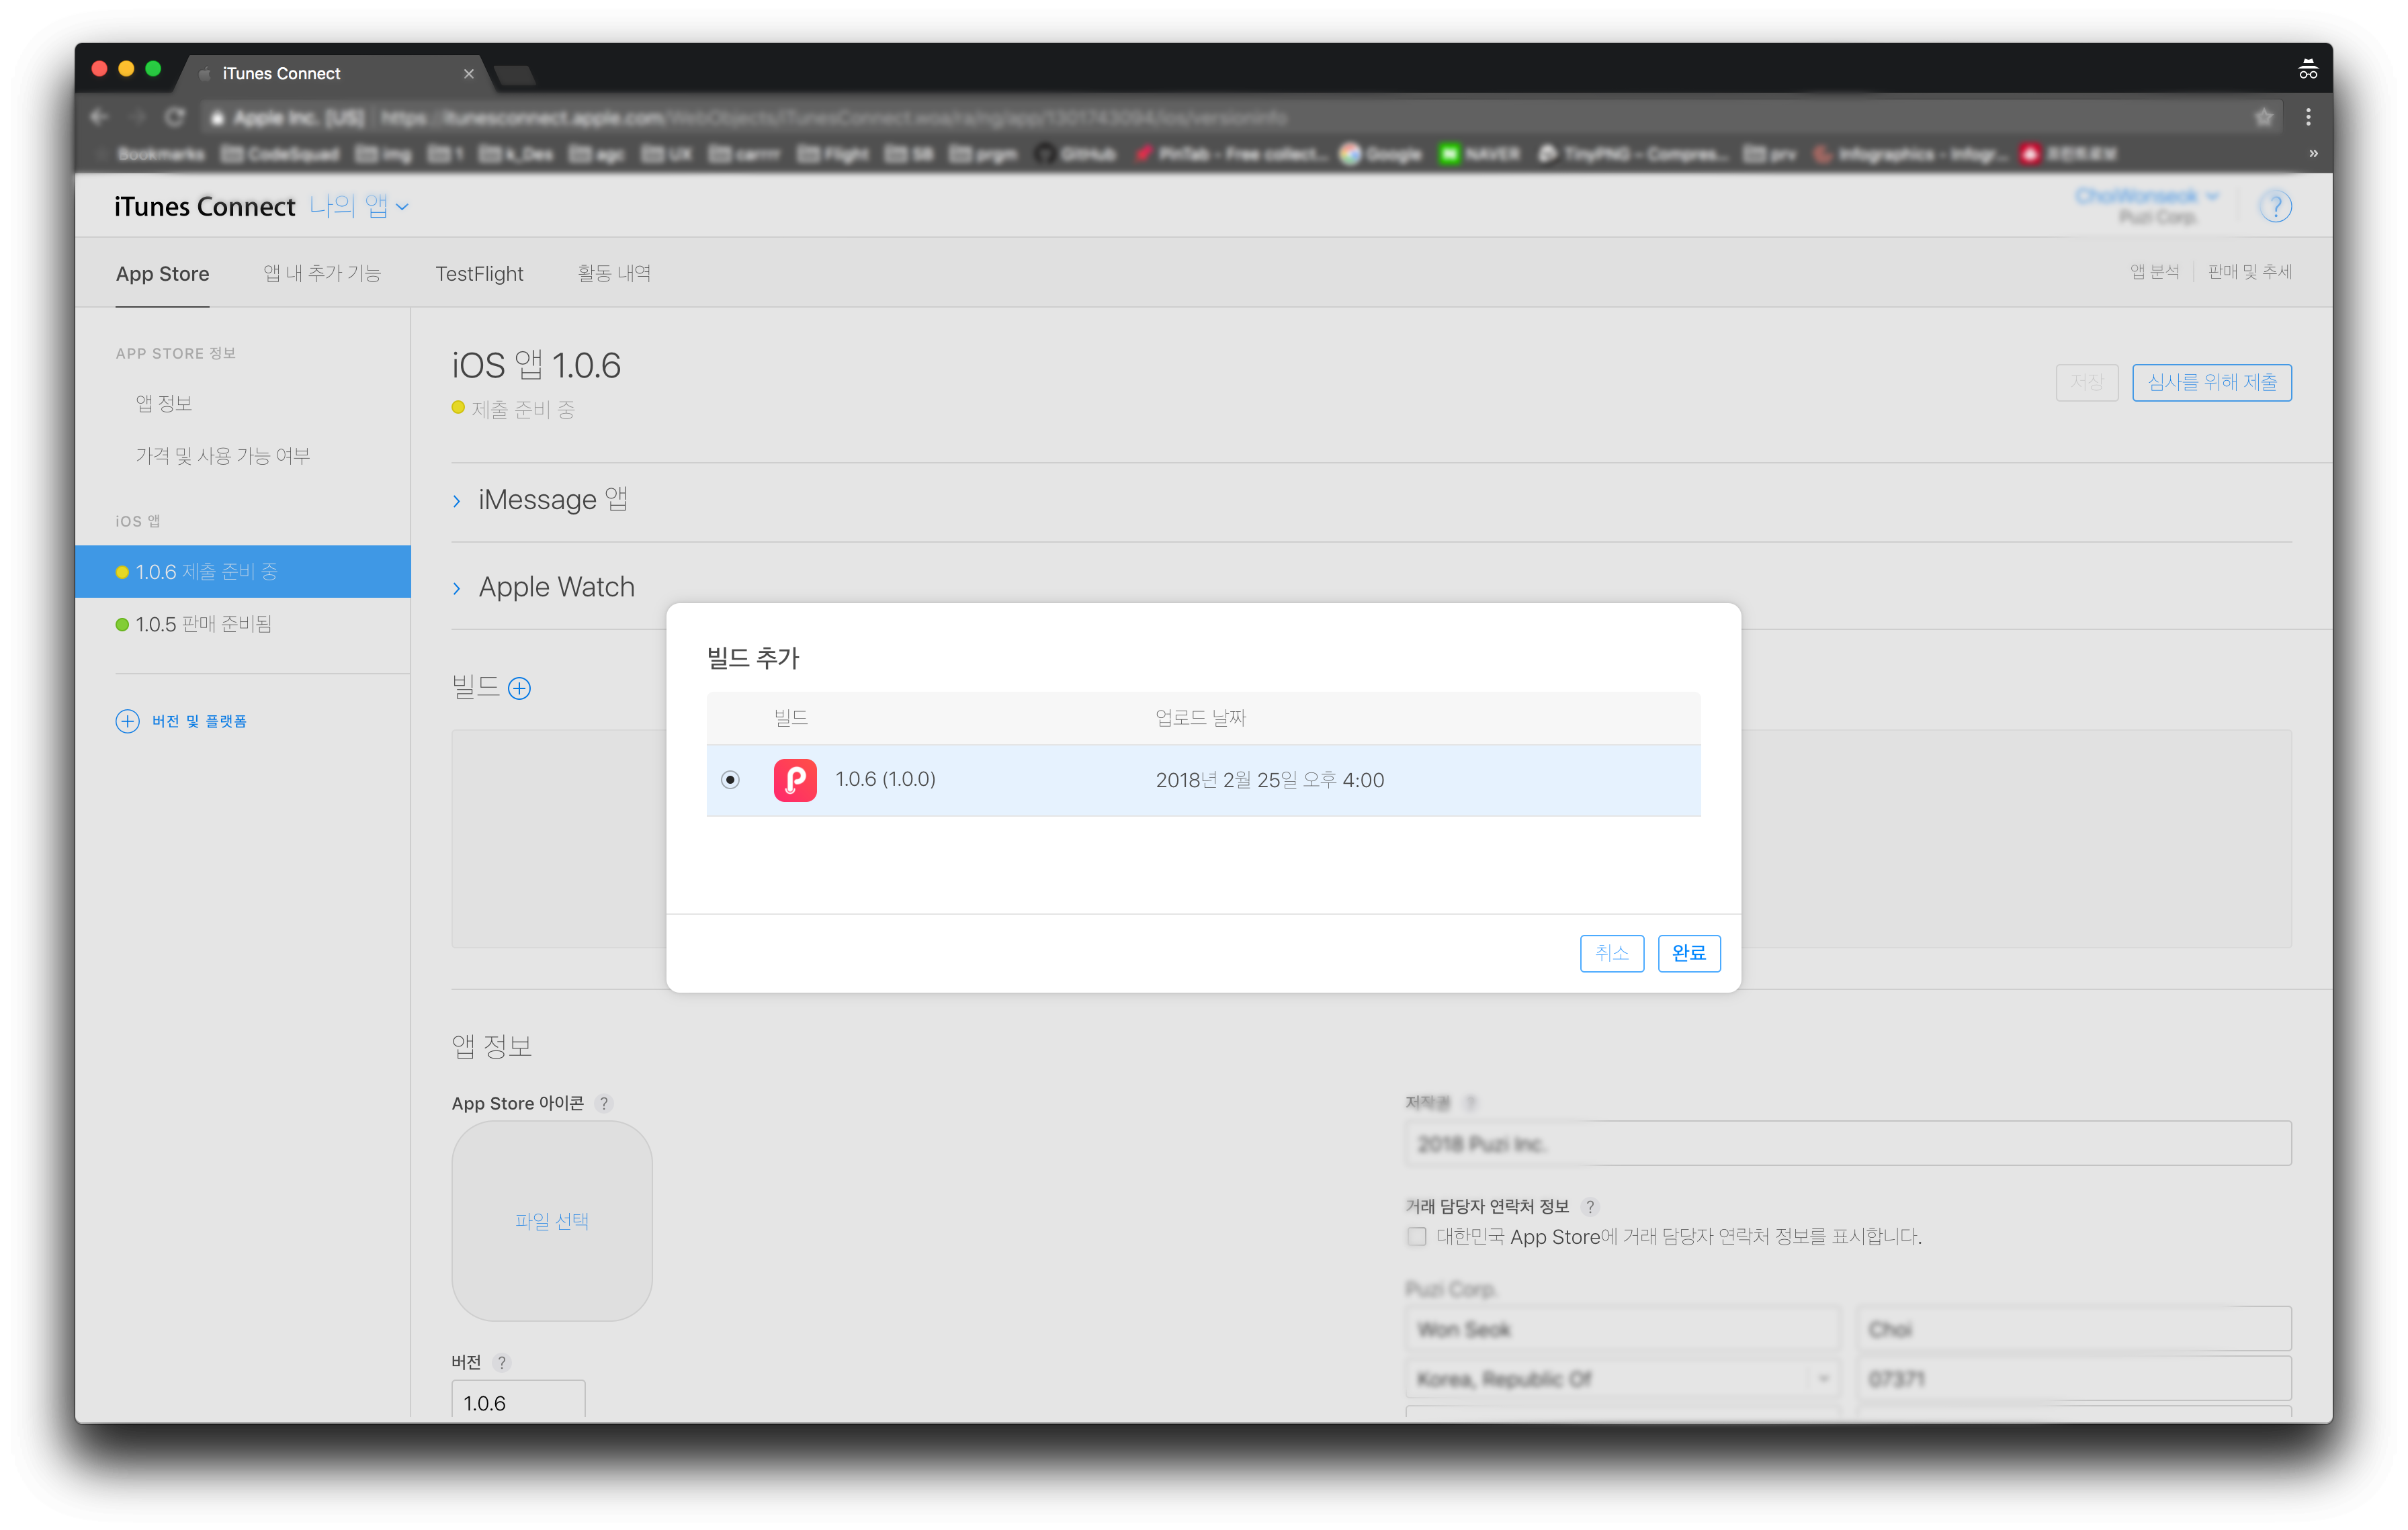Click the help icon beside App Store 아이콘
The image size is (2408, 1530).
(603, 1104)
